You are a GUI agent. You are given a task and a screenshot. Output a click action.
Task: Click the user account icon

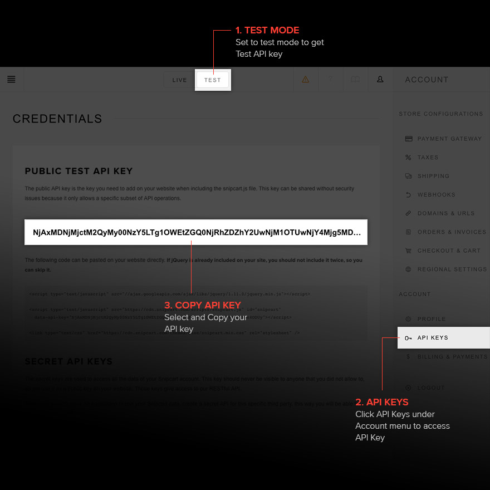tap(380, 80)
